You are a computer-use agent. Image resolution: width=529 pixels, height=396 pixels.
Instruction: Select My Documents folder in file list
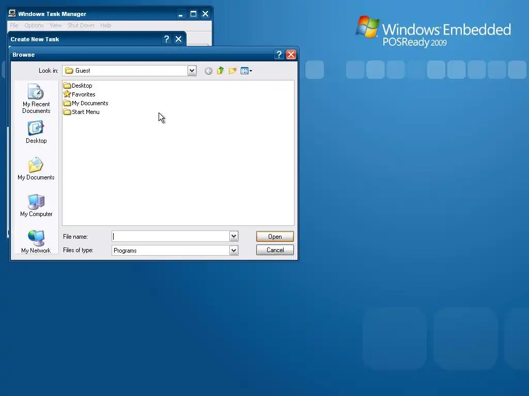(86, 103)
